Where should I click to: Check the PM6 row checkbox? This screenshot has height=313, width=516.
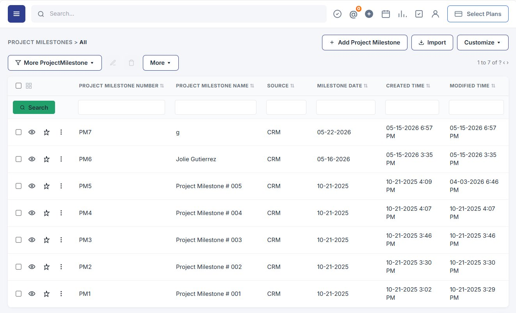tap(18, 159)
